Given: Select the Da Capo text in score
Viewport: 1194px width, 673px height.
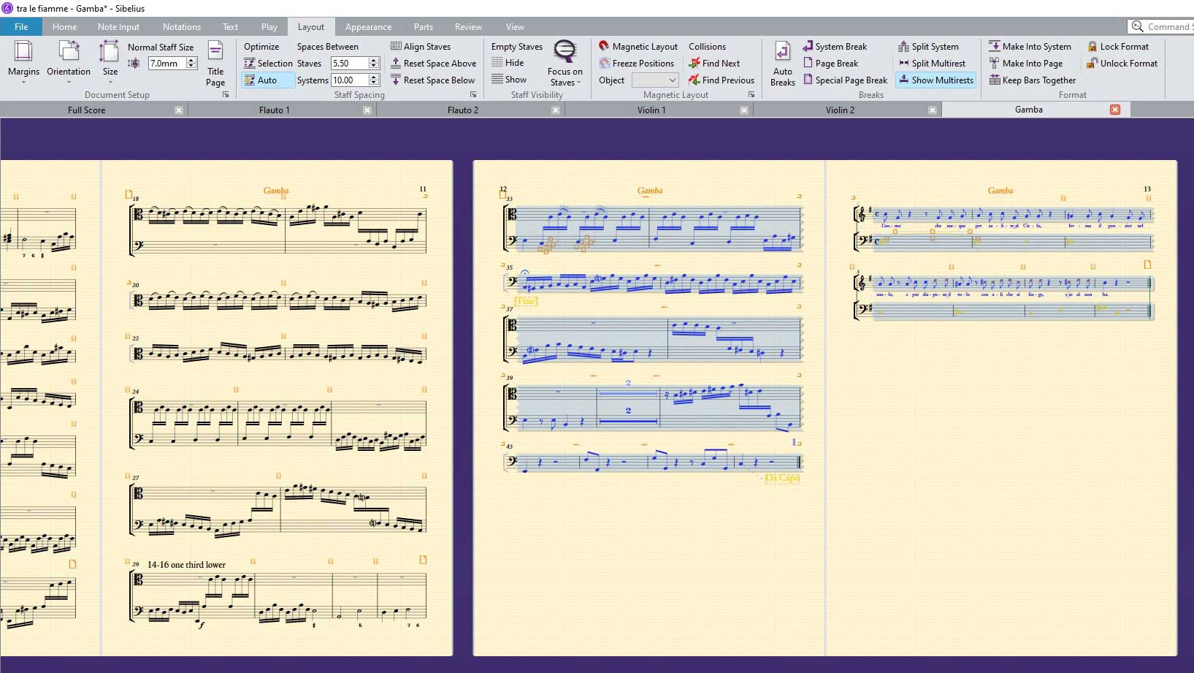Looking at the screenshot, I should (x=782, y=478).
